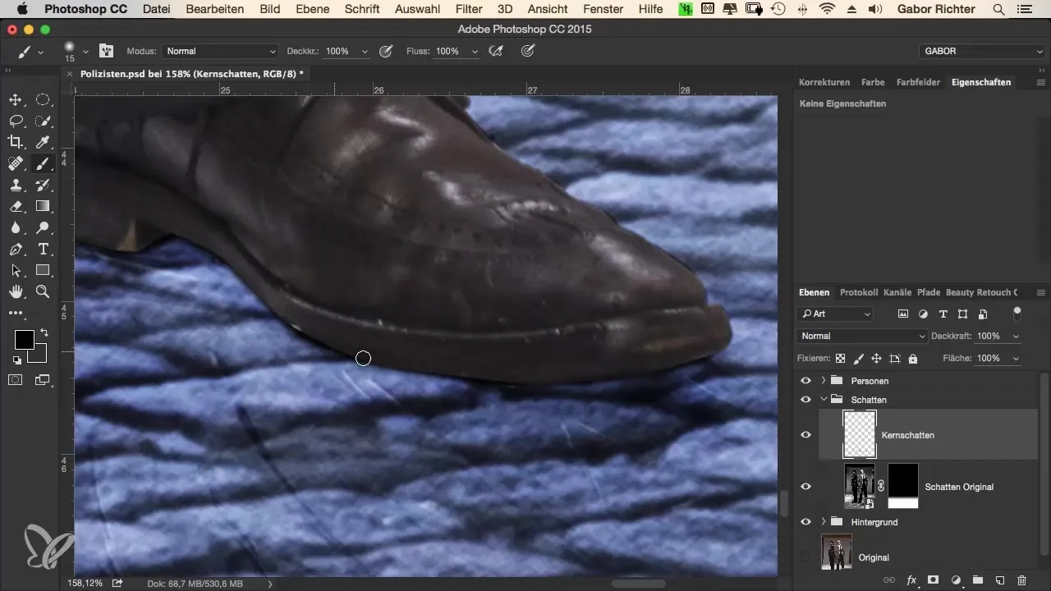This screenshot has height=591, width=1051.
Task: Select the Crop tool
Action: point(16,143)
